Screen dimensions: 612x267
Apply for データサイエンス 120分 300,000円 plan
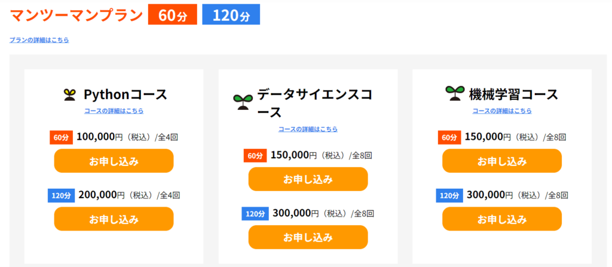click(x=308, y=237)
